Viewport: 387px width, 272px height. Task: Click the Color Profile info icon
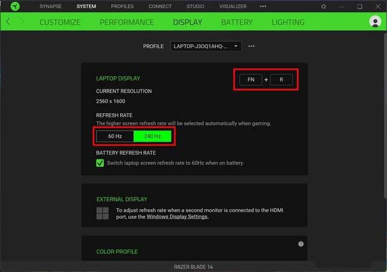[x=301, y=244]
